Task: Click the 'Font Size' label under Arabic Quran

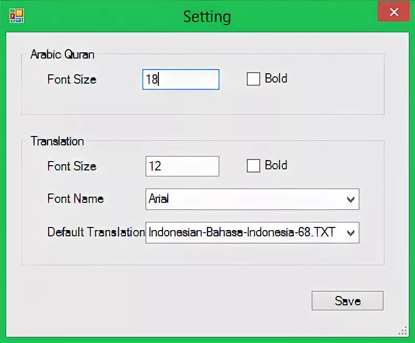Action: pyautogui.click(x=72, y=79)
